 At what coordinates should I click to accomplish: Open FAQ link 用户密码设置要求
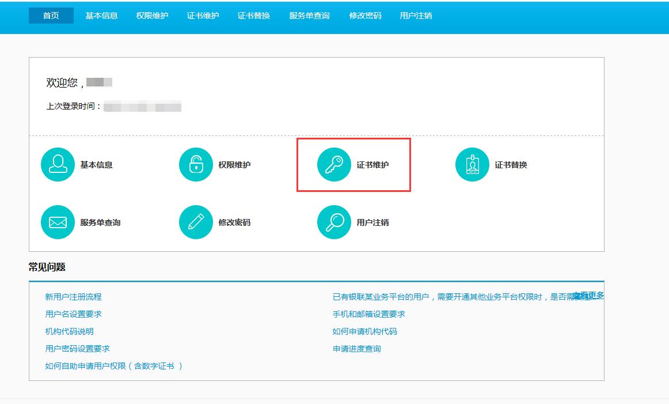(x=78, y=349)
